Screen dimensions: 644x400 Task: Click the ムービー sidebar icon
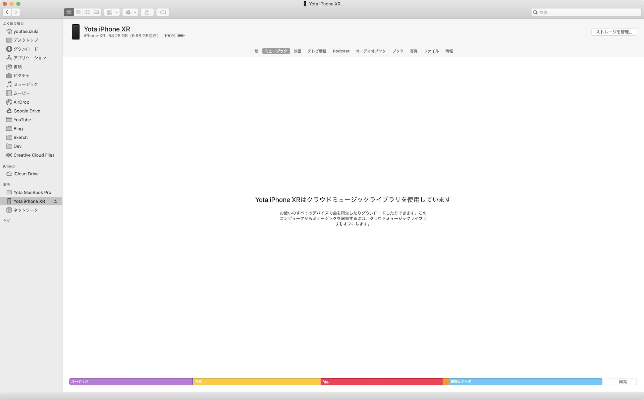[9, 93]
